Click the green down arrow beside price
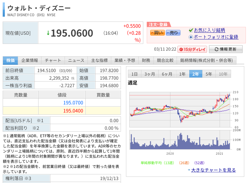This screenshot has height=183, width=248. tap(48, 33)
